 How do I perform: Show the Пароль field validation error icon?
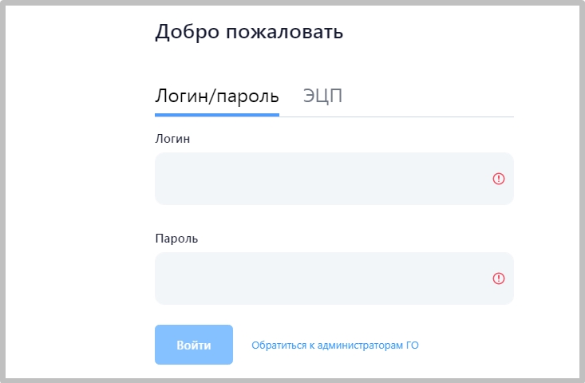[499, 278]
